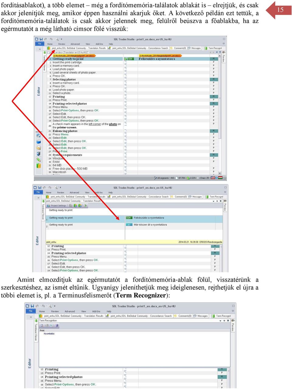Click US flag source language icon in status bar
Screen dimensions: 292x389
[x=213, y=178]
